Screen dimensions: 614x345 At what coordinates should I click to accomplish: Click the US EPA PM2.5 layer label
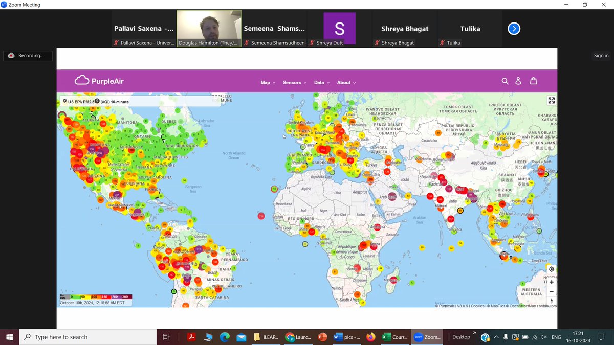81,102
